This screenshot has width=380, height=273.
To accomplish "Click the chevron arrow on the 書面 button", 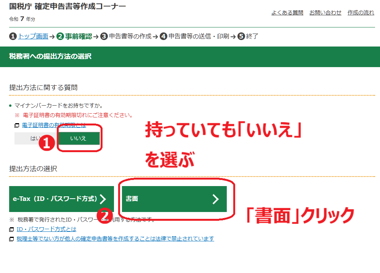I will point(216,199).
